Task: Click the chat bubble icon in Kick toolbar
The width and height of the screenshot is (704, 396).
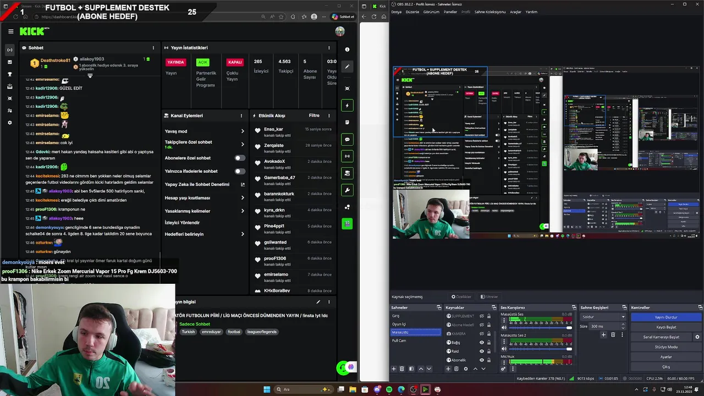Action: (x=347, y=139)
